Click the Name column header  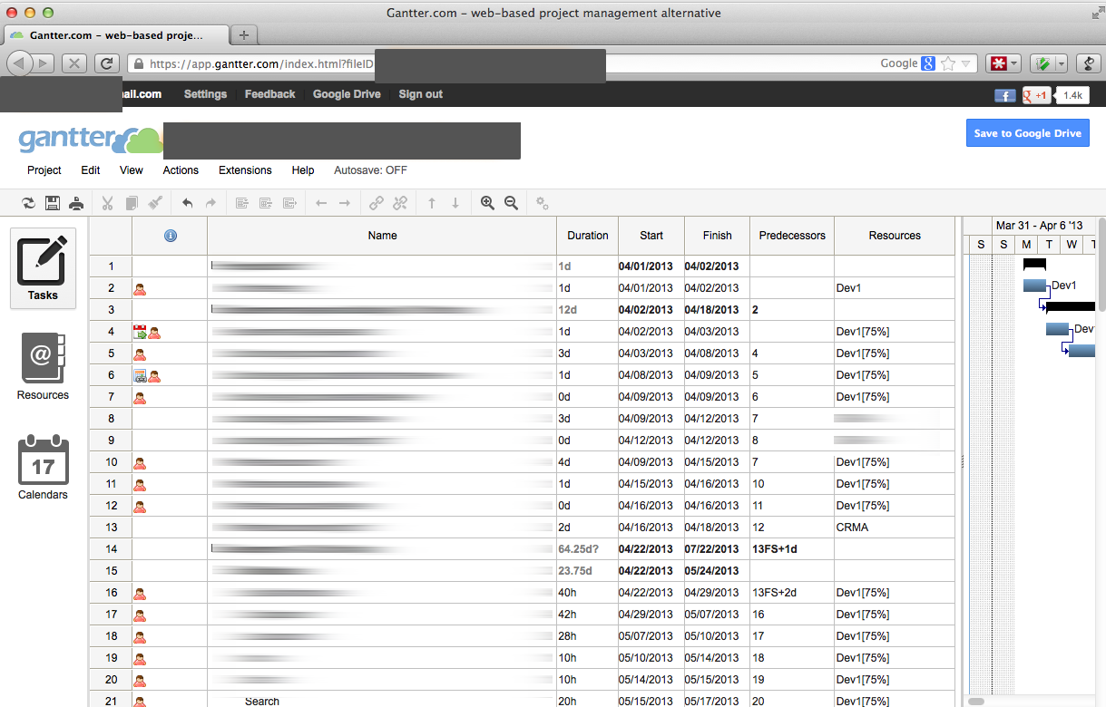[x=382, y=236]
